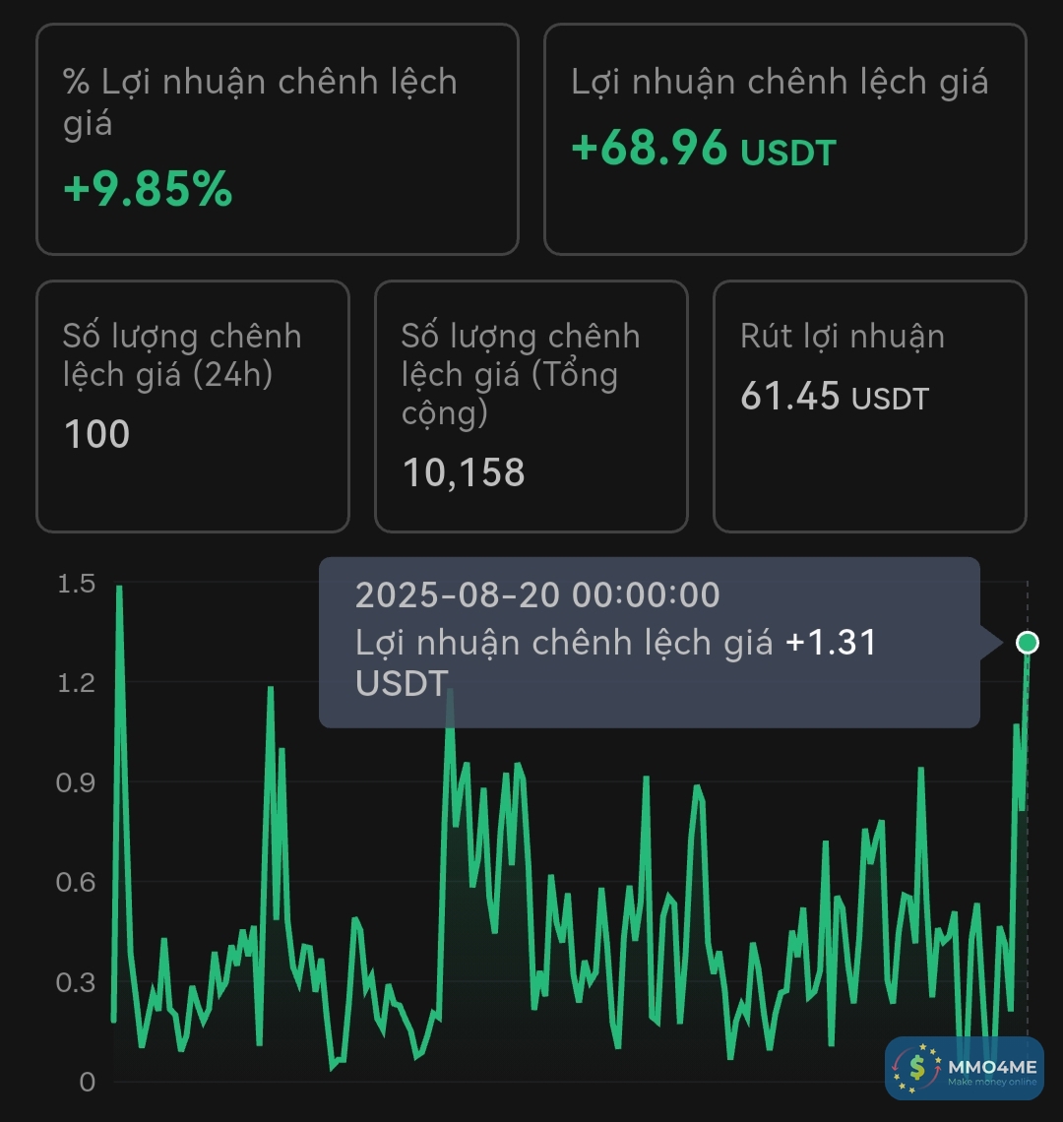Click the 1.2 y-axis gridline label
Screen dimensions: 1063x1122
pyautogui.click(x=76, y=683)
